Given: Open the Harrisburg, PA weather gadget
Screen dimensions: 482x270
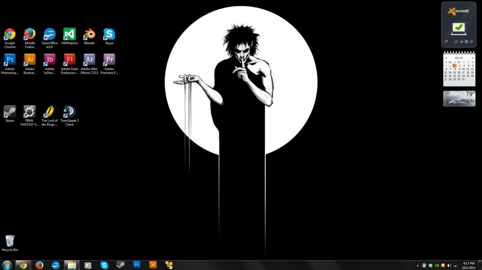Looking at the screenshot, I should tap(459, 99).
